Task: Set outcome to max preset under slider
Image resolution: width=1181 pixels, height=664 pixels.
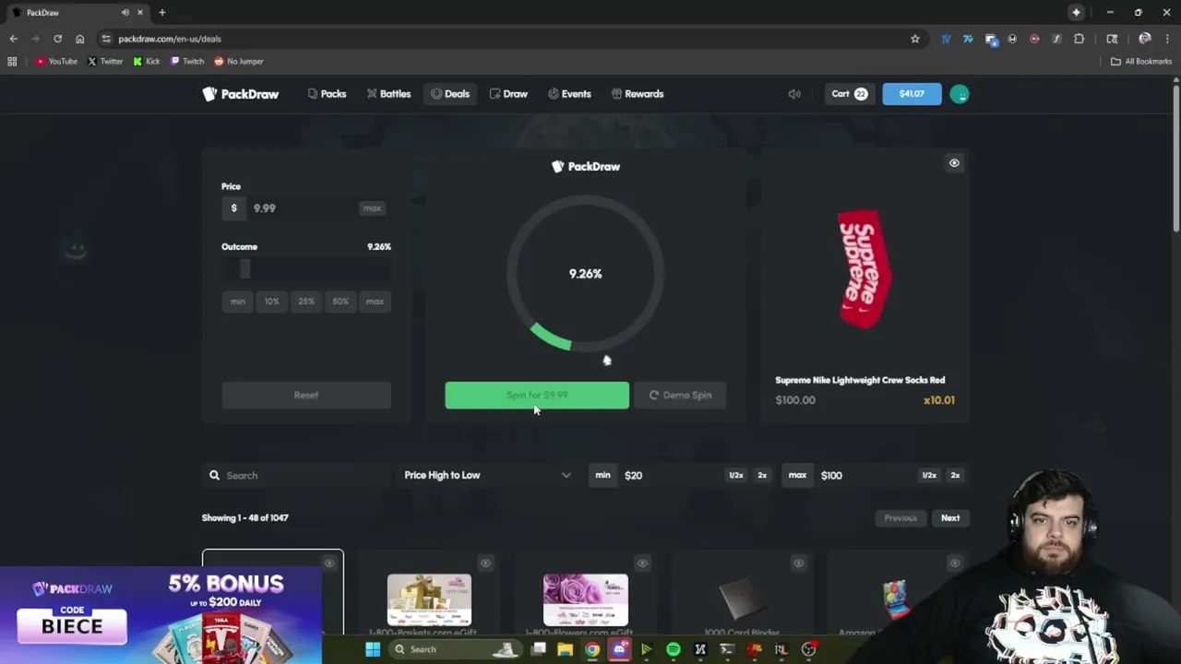Action: [x=375, y=302]
